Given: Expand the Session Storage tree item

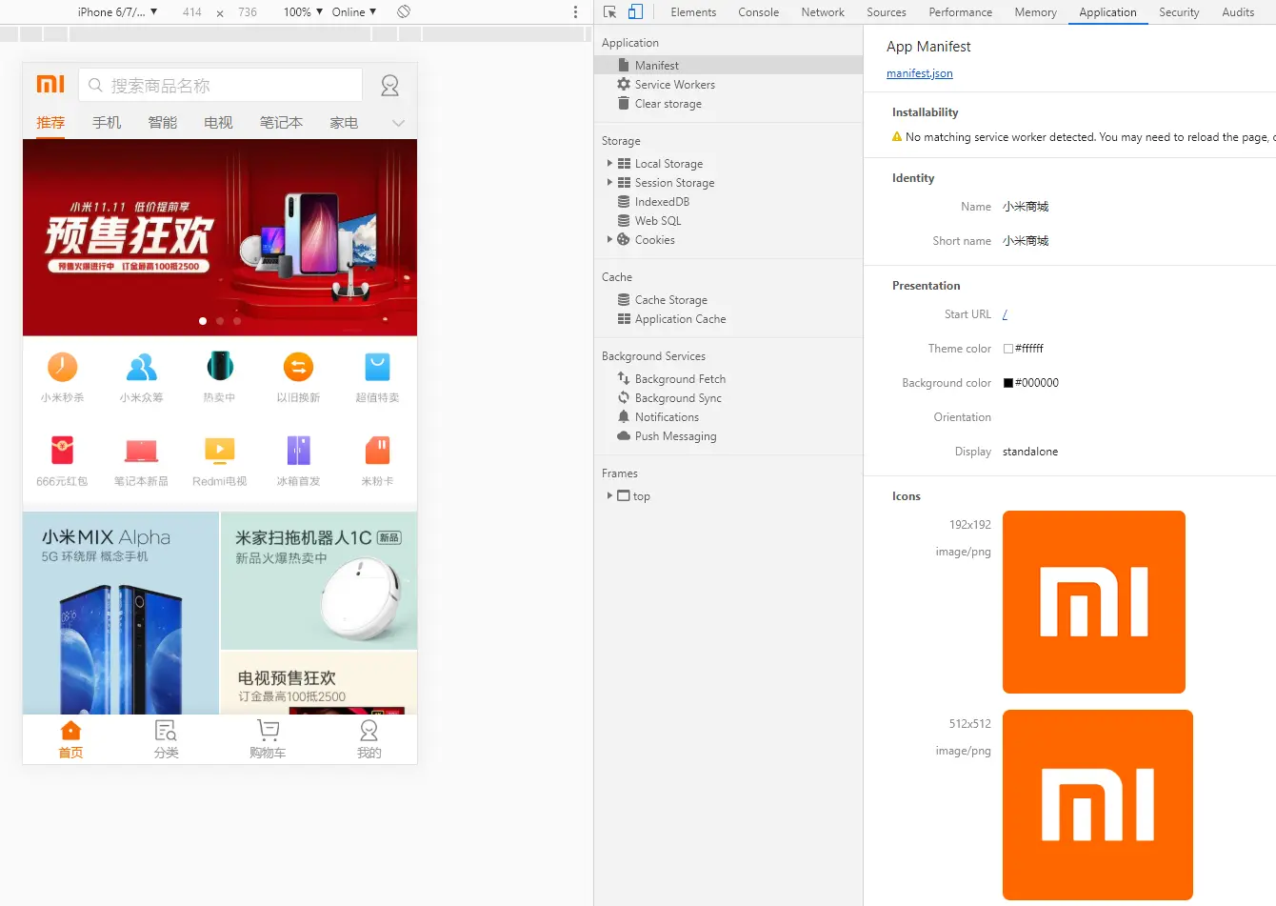Looking at the screenshot, I should click(x=609, y=183).
